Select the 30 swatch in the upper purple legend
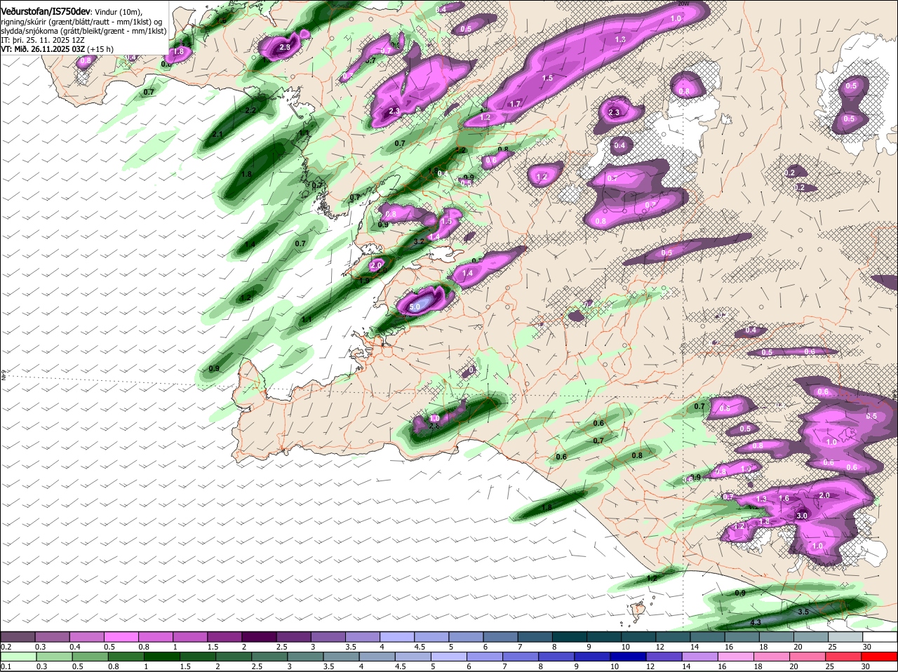The image size is (898, 672). pos(880,636)
